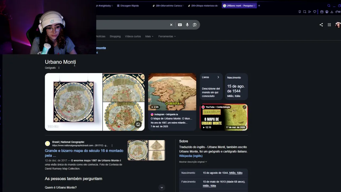Expand the YouTube Contextologia video preview
The width and height of the screenshot is (341, 192).
[244, 107]
